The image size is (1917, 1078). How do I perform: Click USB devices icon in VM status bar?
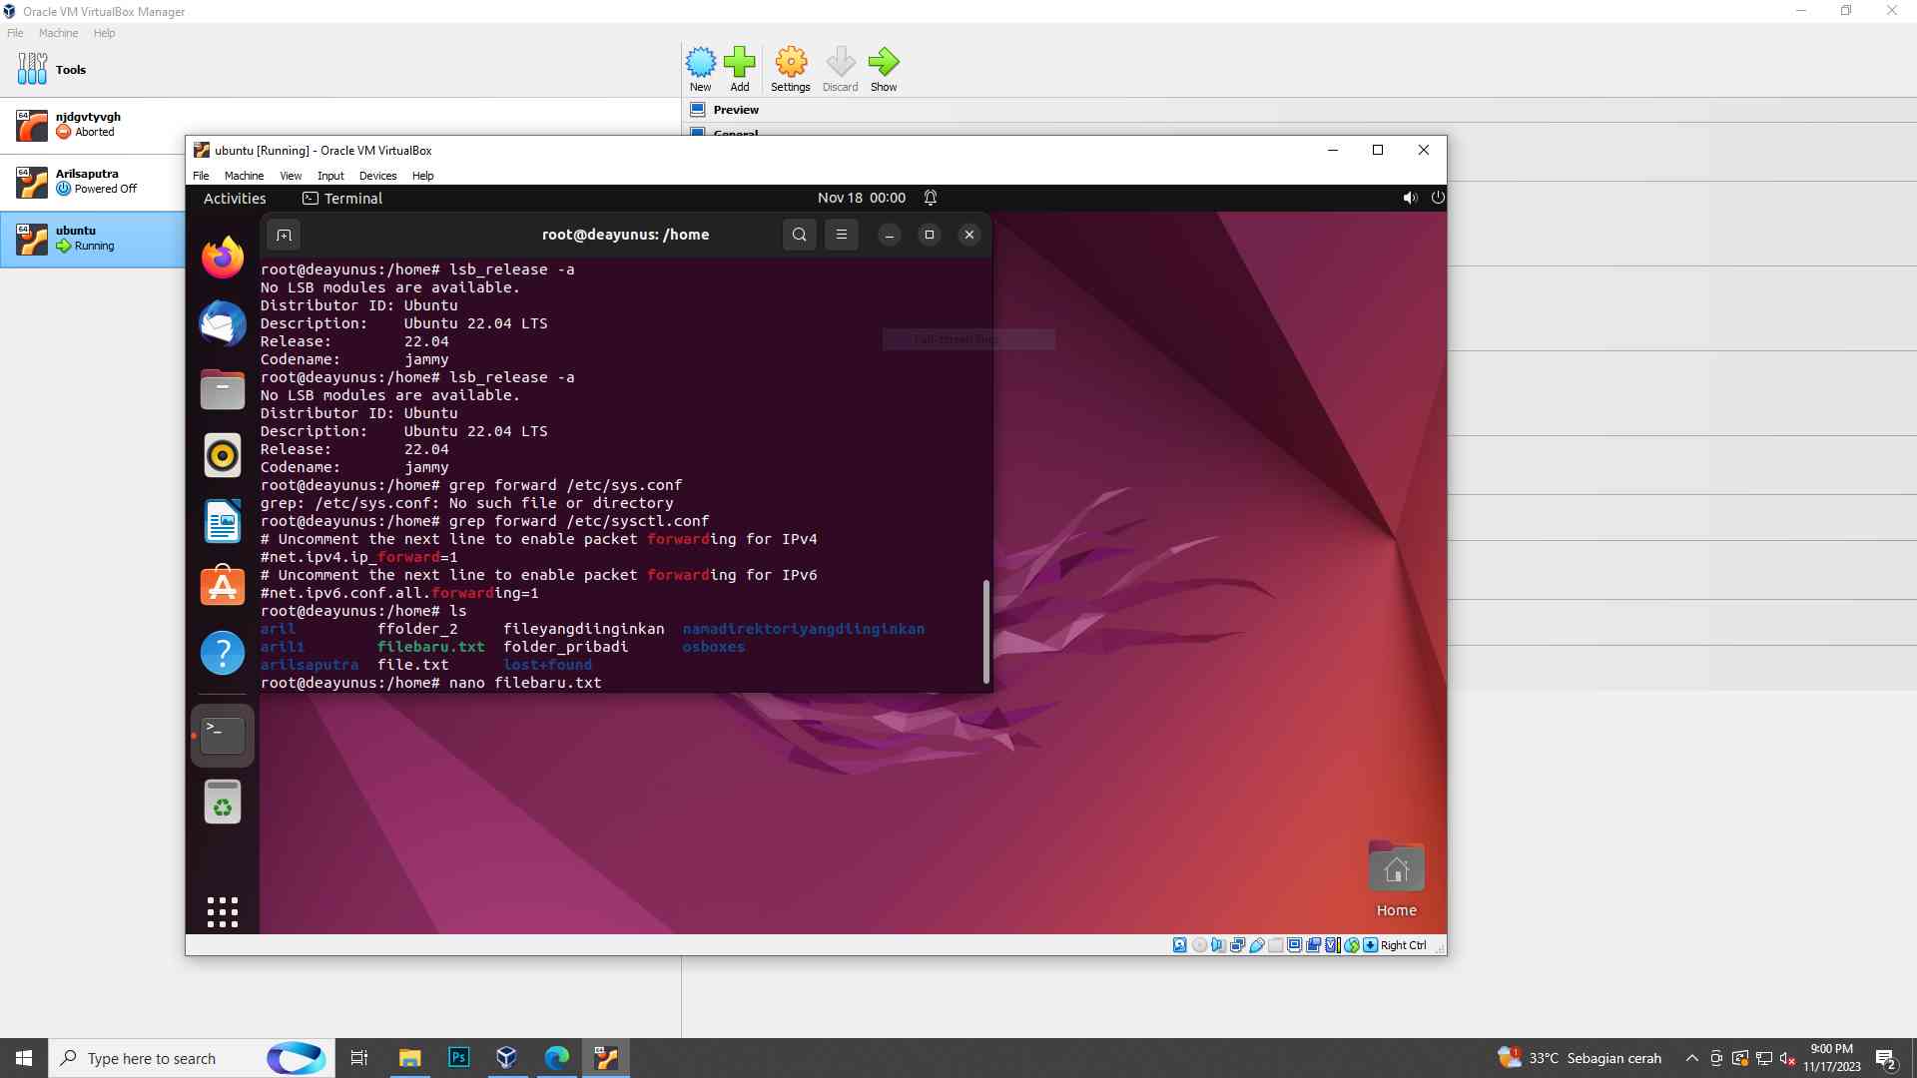click(x=1257, y=945)
